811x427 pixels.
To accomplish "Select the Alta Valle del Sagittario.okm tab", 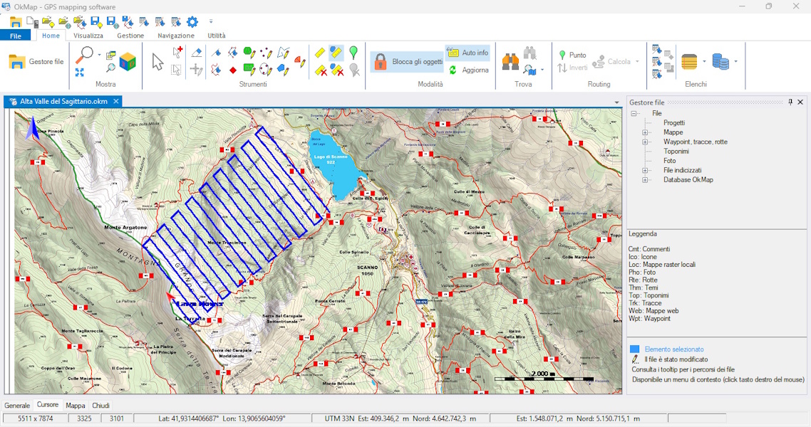I will 63,102.
